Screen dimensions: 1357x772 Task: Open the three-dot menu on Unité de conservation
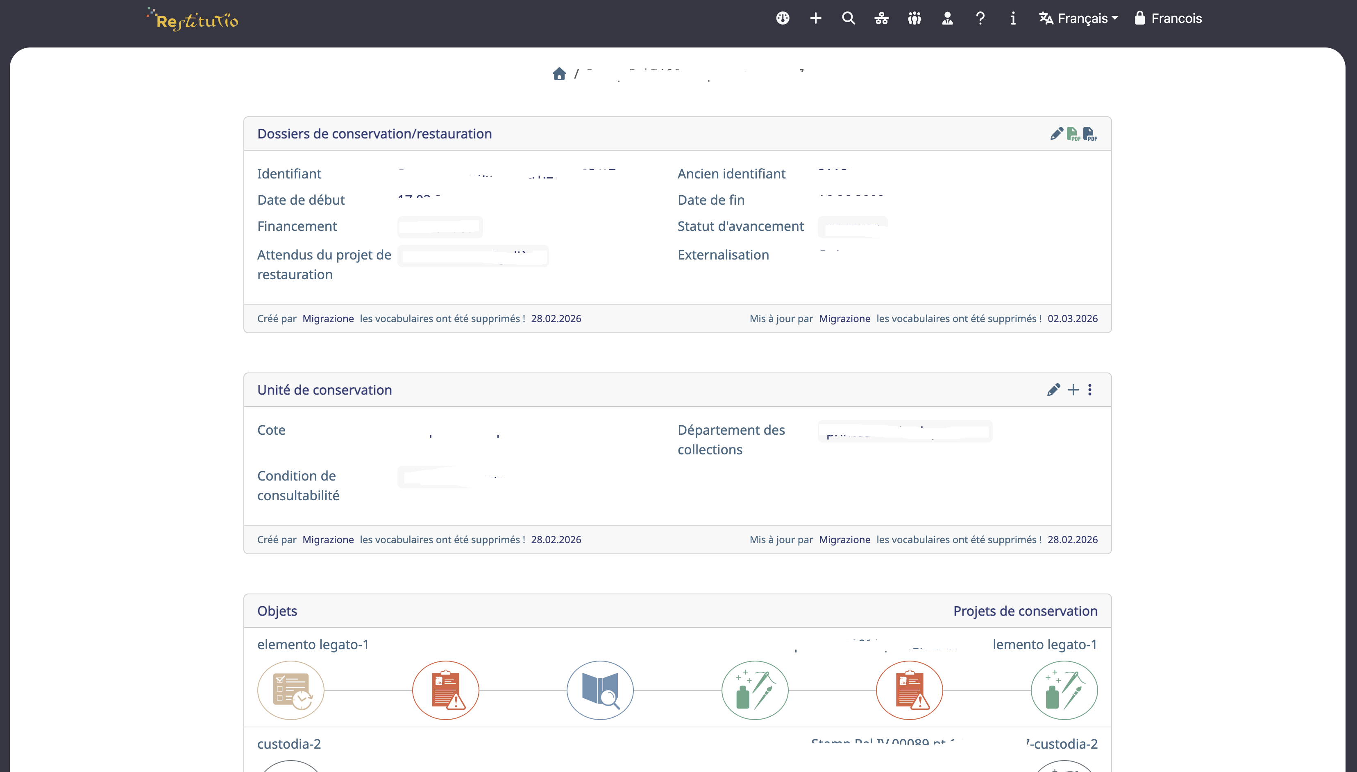pos(1089,390)
